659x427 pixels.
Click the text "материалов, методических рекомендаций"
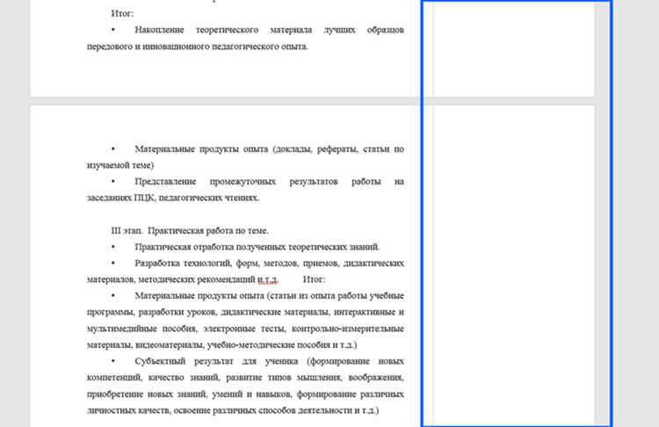pyautogui.click(x=171, y=279)
